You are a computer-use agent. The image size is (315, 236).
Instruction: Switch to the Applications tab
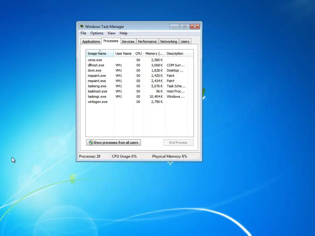[91, 41]
